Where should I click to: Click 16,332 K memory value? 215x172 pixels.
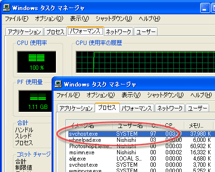click(x=201, y=152)
